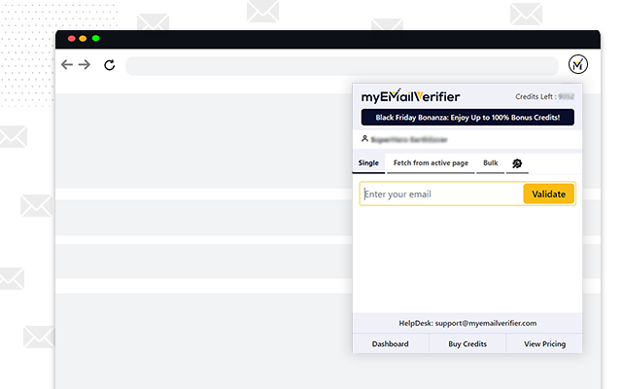Open the myEmailVerifier extension icon

(578, 64)
